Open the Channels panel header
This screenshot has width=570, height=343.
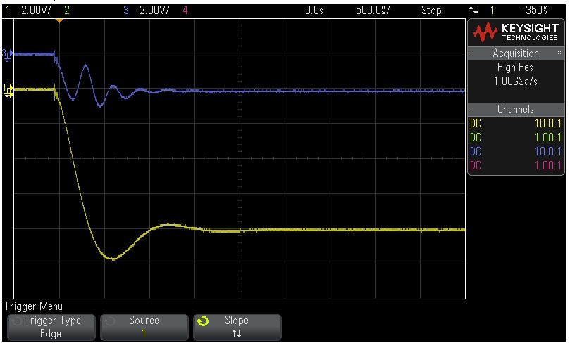pyautogui.click(x=516, y=109)
